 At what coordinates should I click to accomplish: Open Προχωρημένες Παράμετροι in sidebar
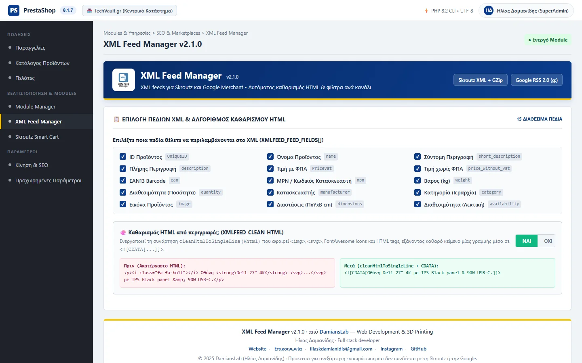(46, 180)
